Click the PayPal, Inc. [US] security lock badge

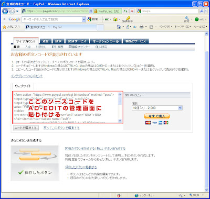click(108, 11)
